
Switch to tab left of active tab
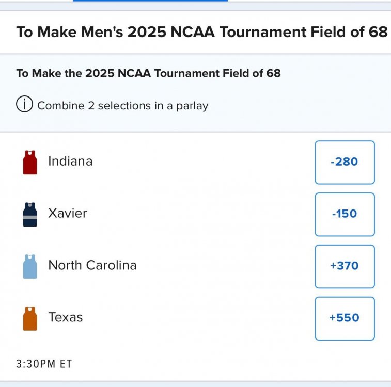point(36,2)
